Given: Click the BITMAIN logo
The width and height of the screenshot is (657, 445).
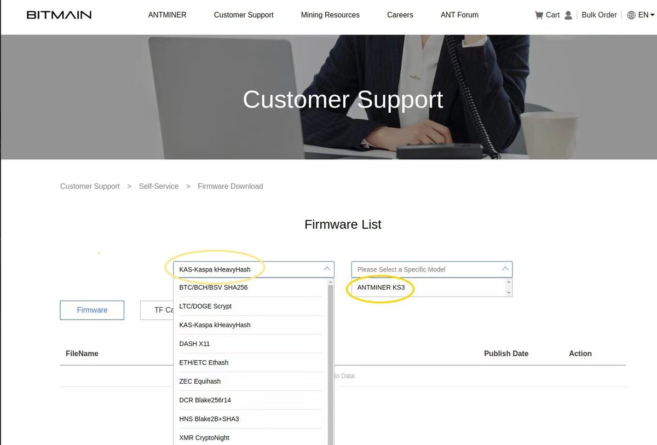Looking at the screenshot, I should pyautogui.click(x=59, y=15).
